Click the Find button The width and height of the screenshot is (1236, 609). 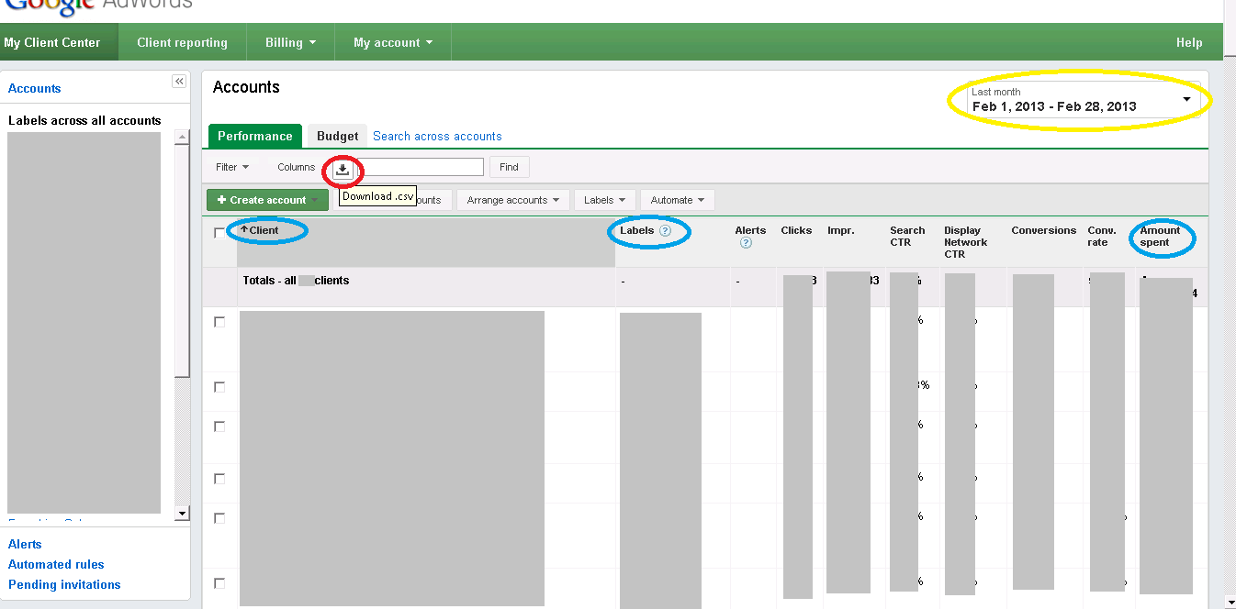coord(509,167)
